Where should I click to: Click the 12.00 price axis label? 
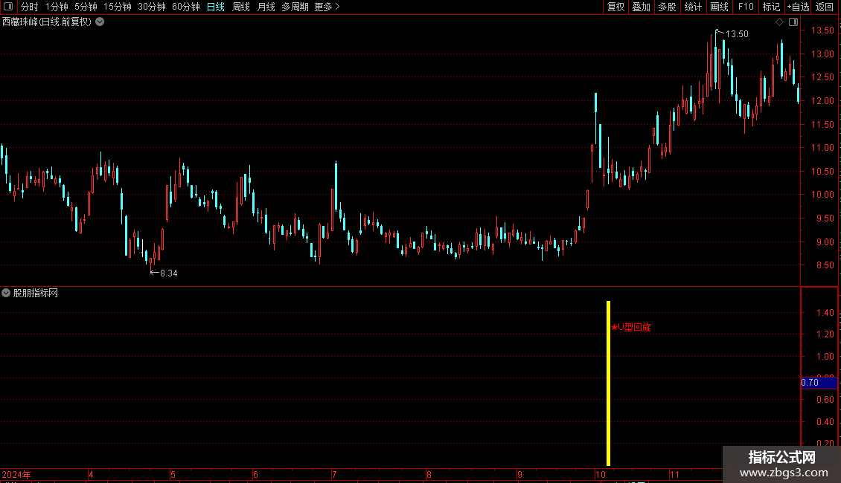tap(822, 100)
